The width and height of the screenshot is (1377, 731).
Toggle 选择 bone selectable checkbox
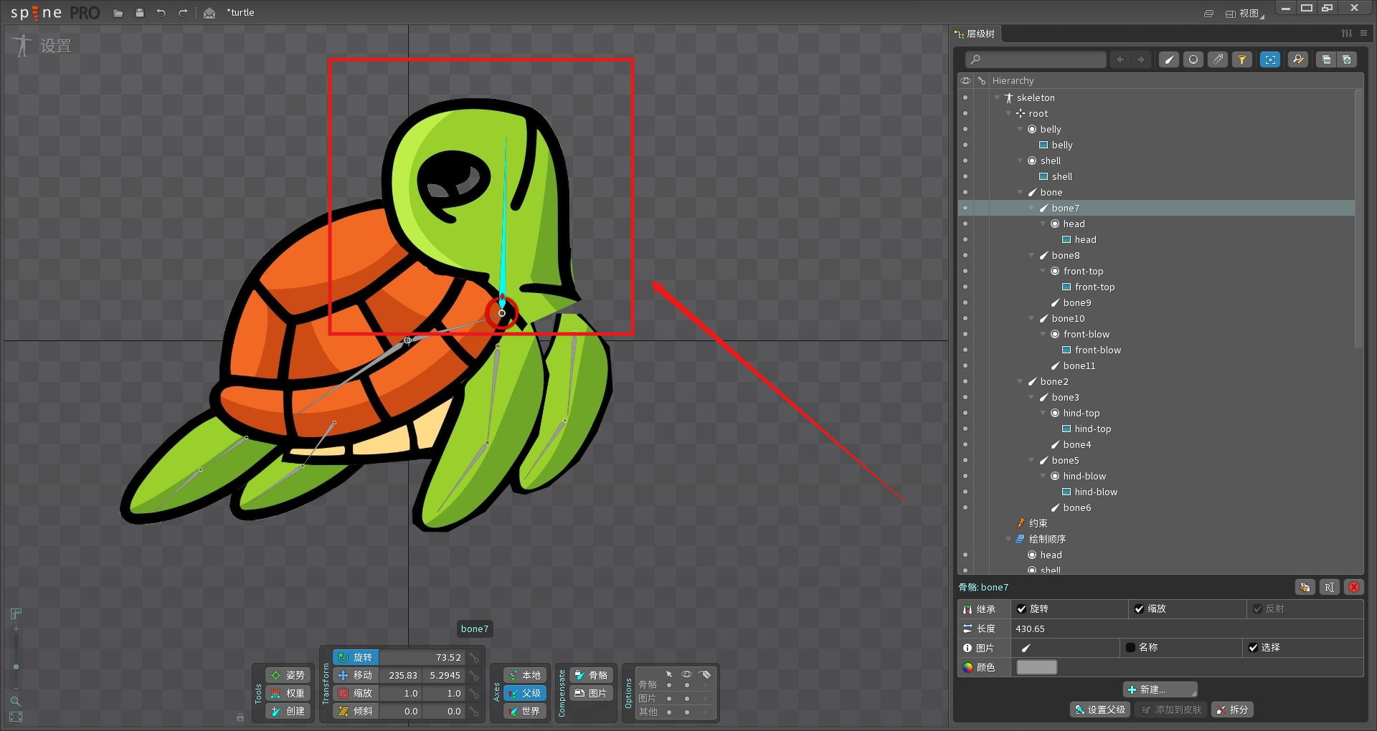pos(1253,648)
